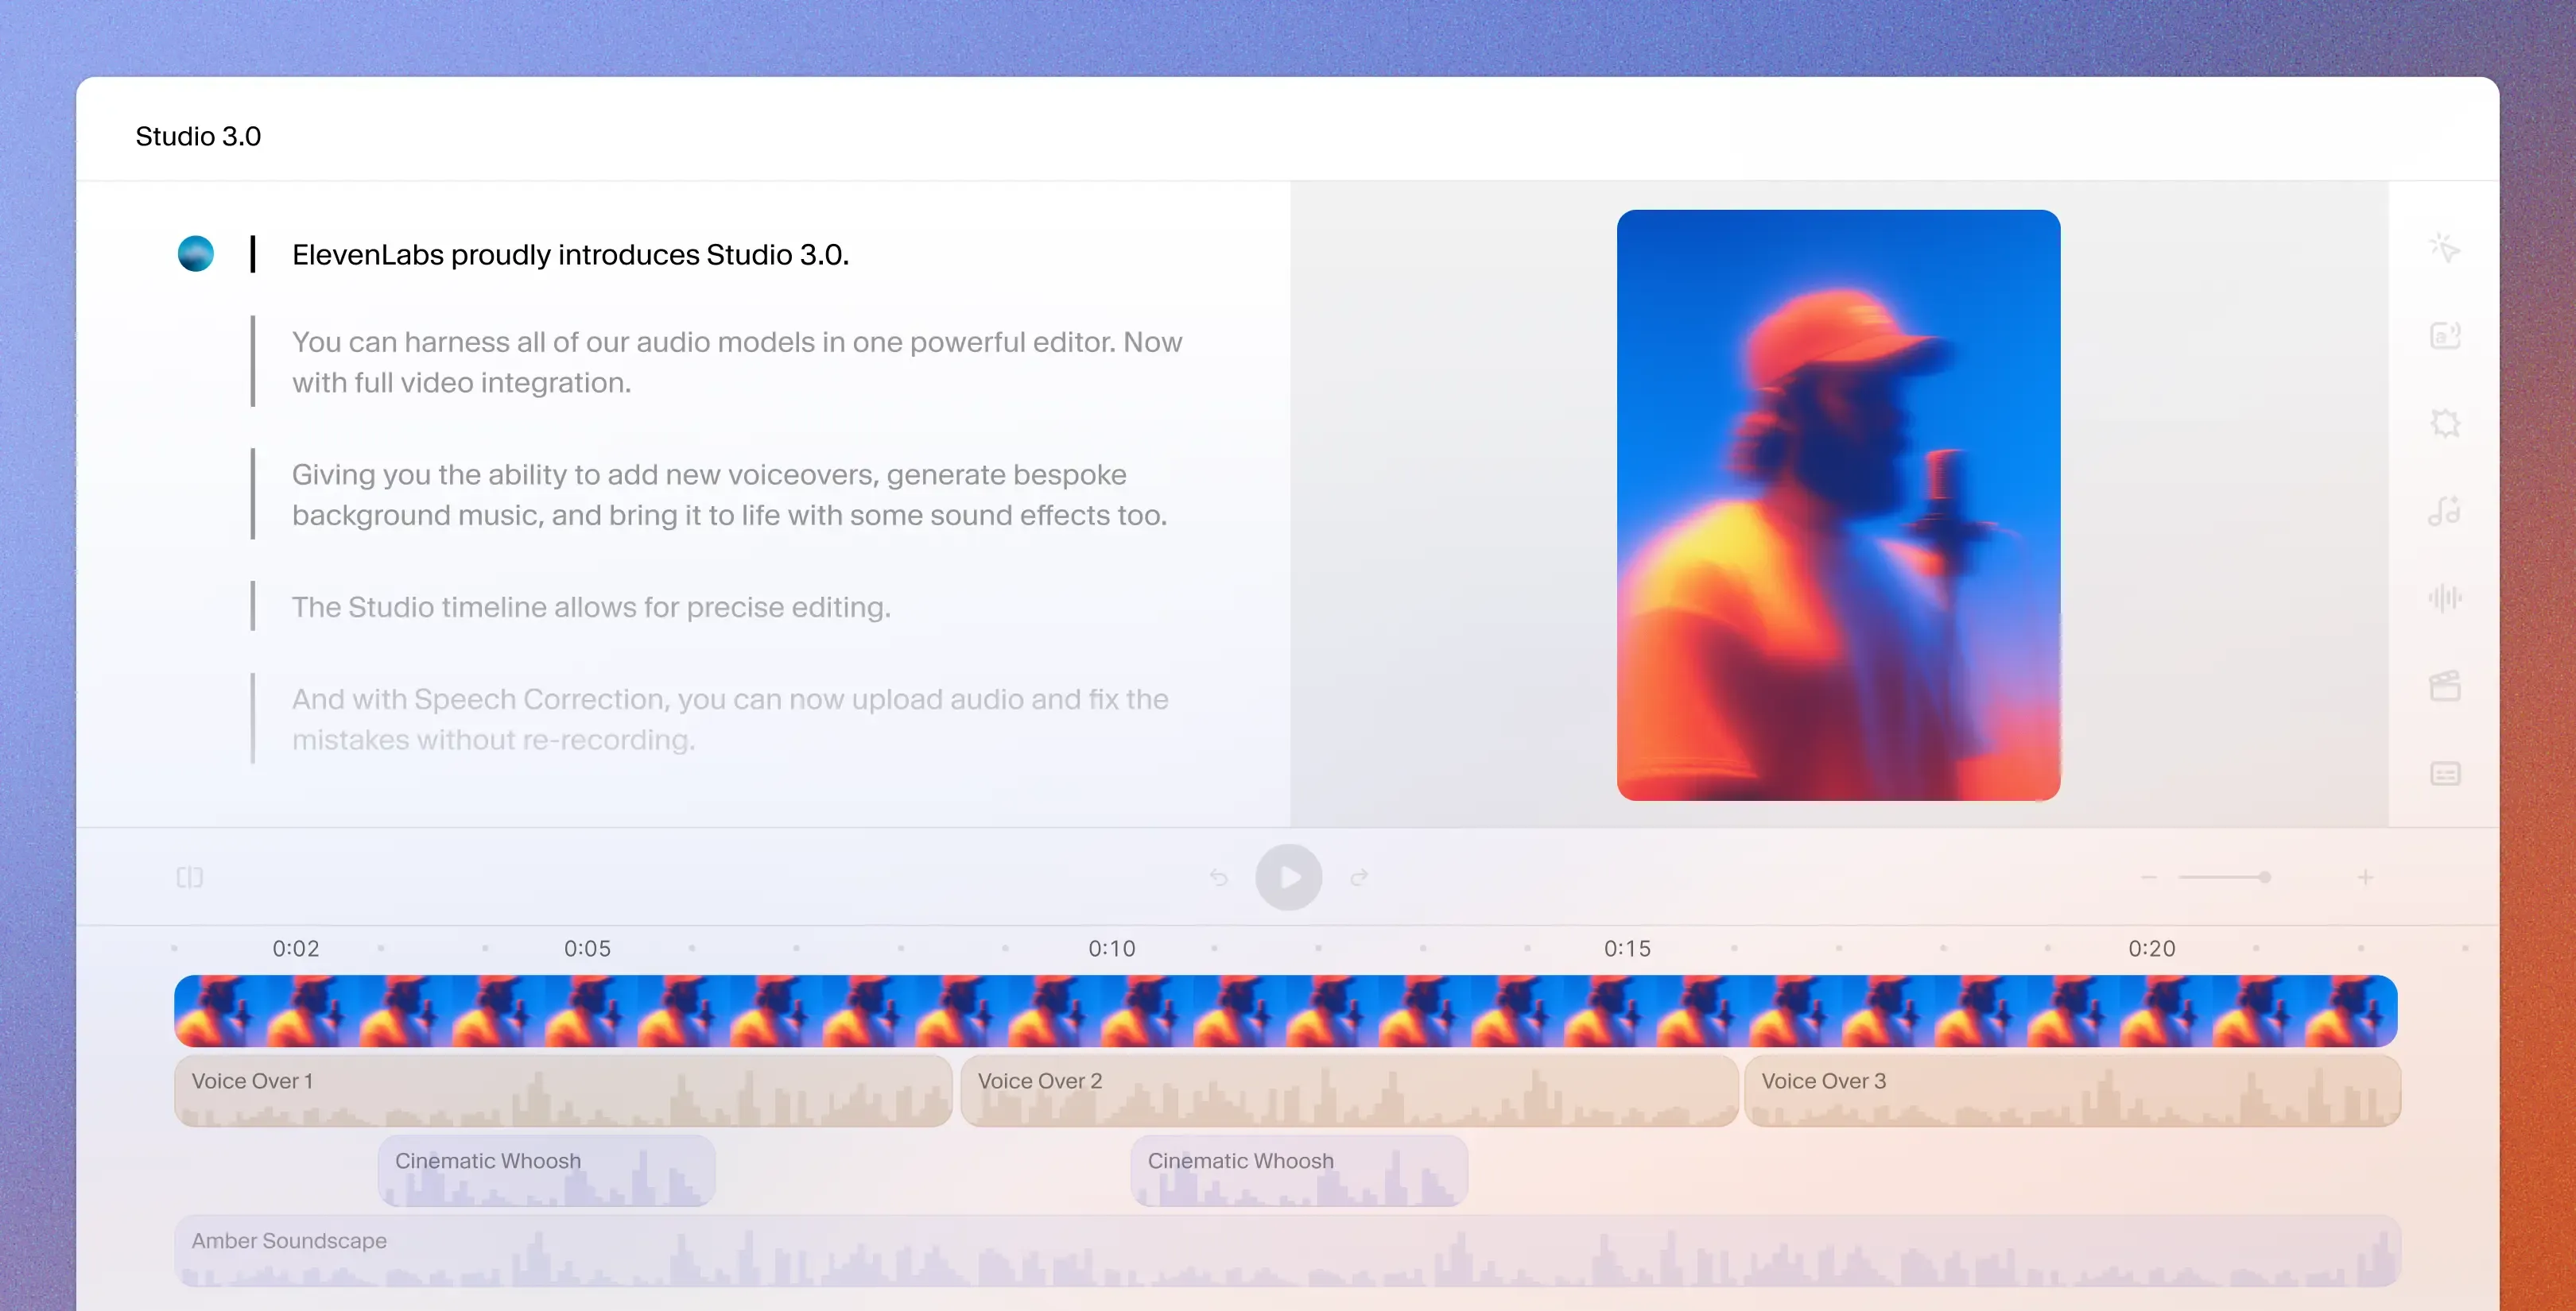
Task: Select the Voice Over 2 clip
Action: [1349, 1091]
